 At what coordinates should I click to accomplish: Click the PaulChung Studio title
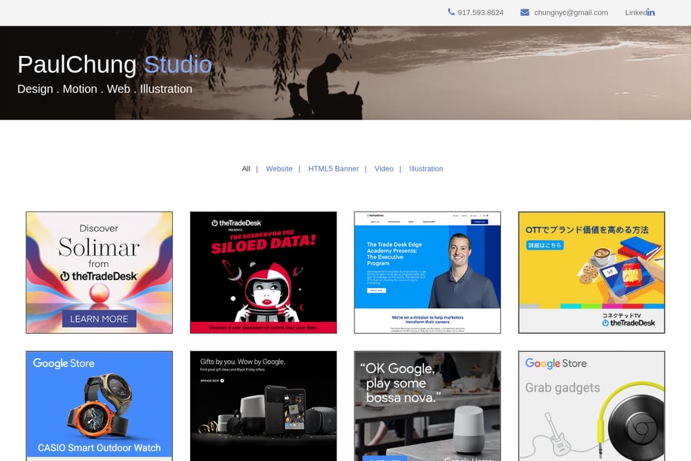click(115, 64)
